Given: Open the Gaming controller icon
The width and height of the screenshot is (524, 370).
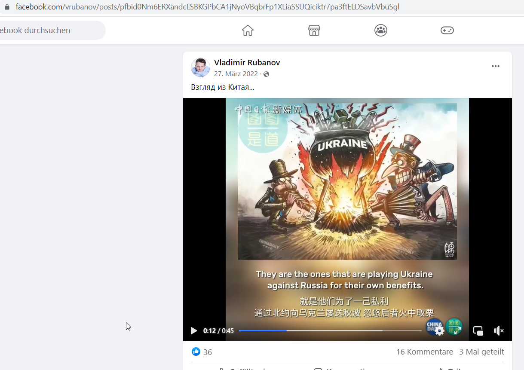Looking at the screenshot, I should pyautogui.click(x=447, y=31).
